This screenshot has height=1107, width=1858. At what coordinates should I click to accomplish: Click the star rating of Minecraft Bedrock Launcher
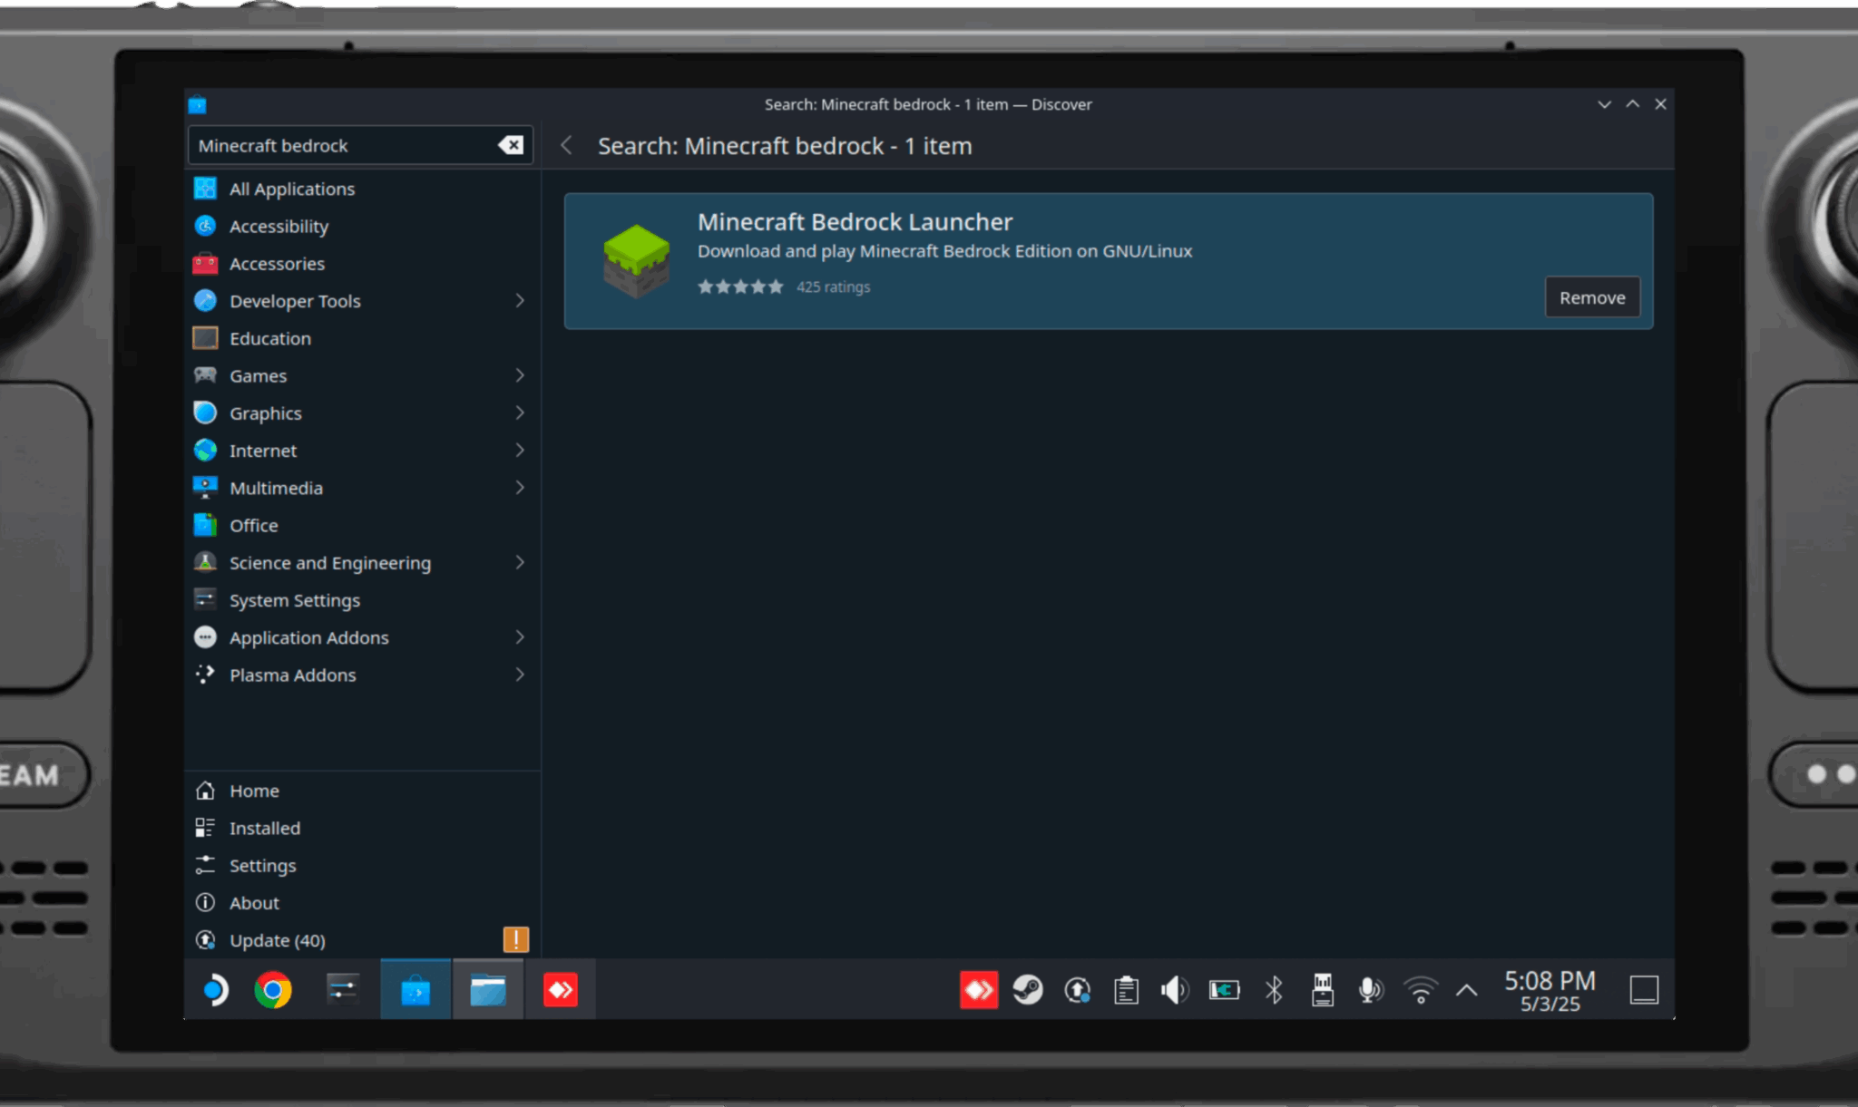740,286
